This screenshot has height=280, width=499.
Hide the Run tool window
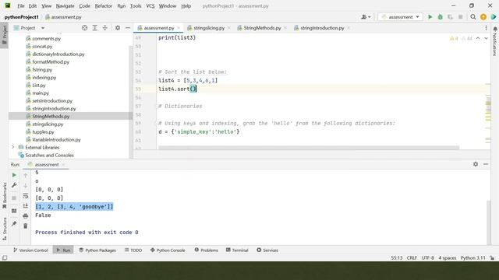pyautogui.click(x=486, y=164)
